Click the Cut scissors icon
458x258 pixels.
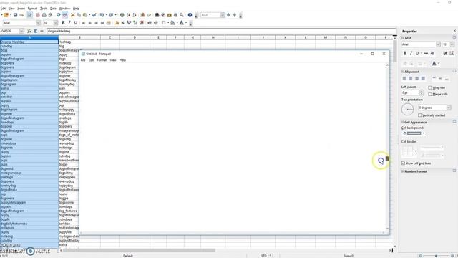(73, 15)
